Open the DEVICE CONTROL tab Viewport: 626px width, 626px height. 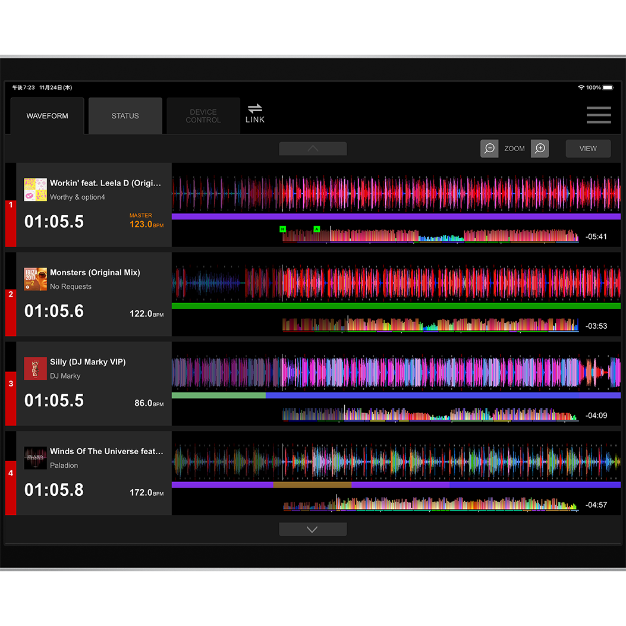click(x=203, y=116)
